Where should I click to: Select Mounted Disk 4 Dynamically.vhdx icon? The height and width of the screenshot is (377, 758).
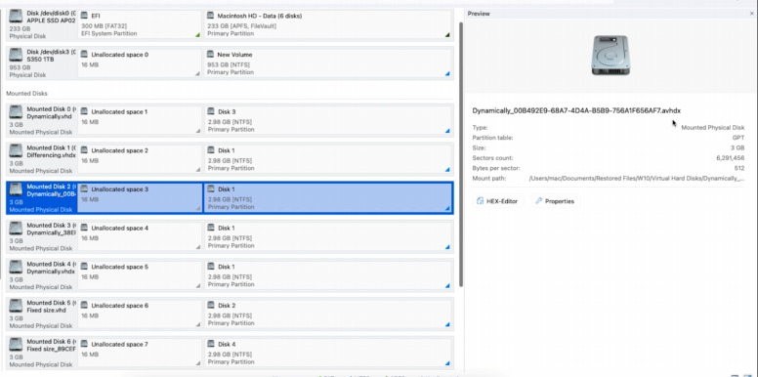16,267
